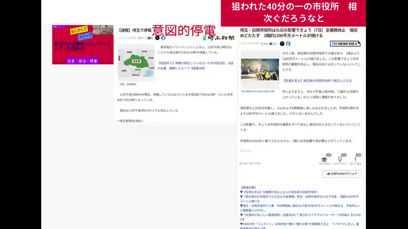Open related link 全業務が休止となった埼玉県の白岡市役所

(278, 192)
